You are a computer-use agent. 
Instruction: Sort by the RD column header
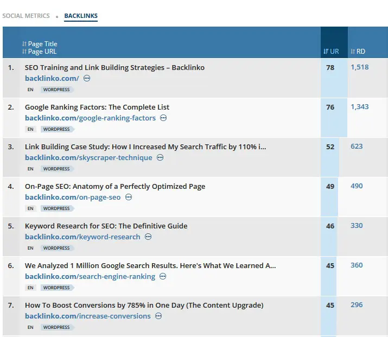coord(358,52)
